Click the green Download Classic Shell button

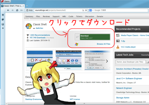pyautogui.click(x=95, y=37)
